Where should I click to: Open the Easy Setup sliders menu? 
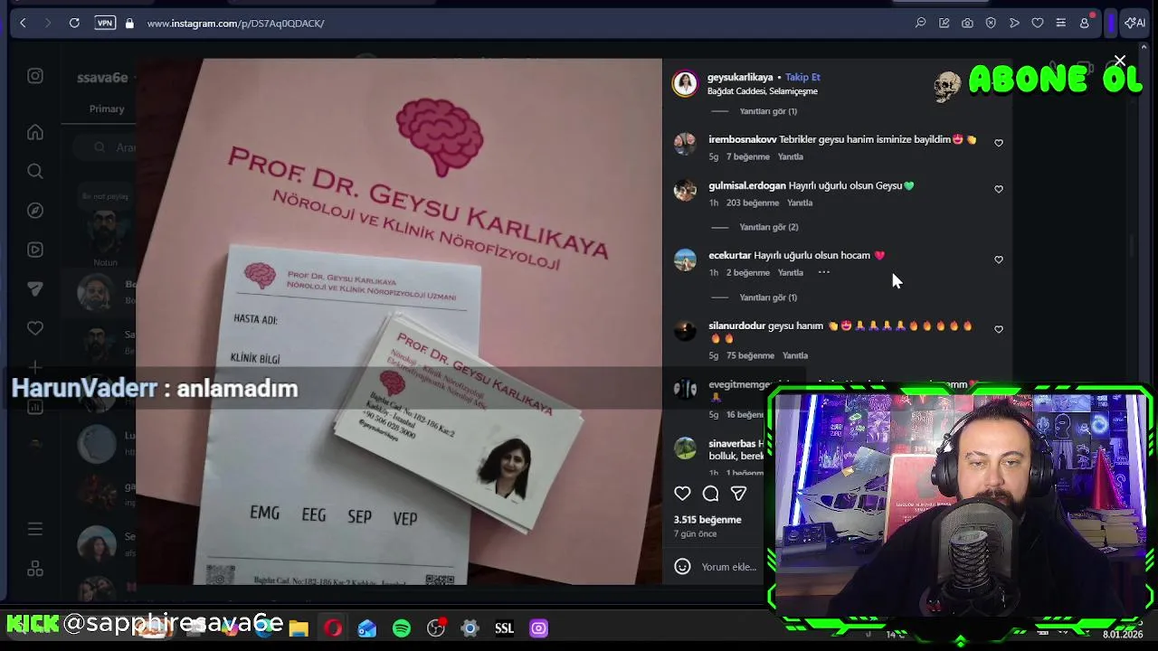1060,23
